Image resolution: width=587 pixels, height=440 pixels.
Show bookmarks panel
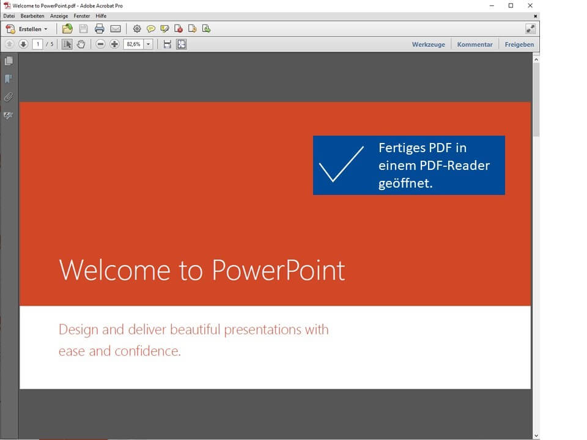[9, 79]
